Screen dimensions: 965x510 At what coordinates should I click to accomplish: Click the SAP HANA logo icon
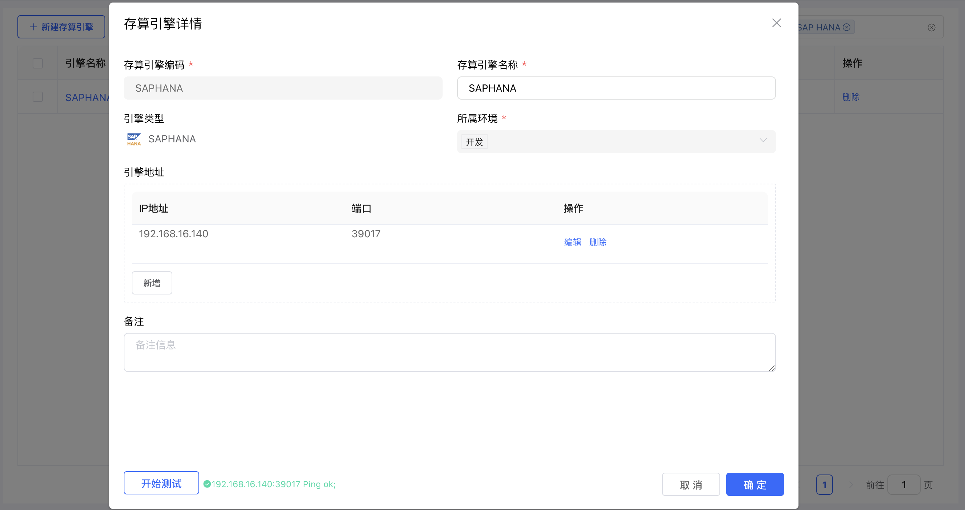pyautogui.click(x=134, y=139)
